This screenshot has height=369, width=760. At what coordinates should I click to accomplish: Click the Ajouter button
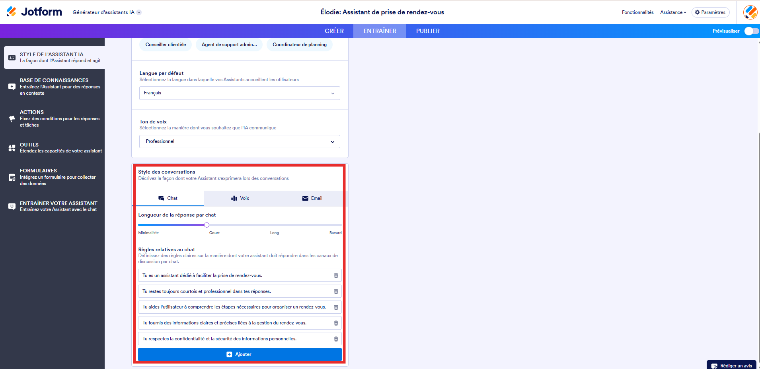pos(240,354)
